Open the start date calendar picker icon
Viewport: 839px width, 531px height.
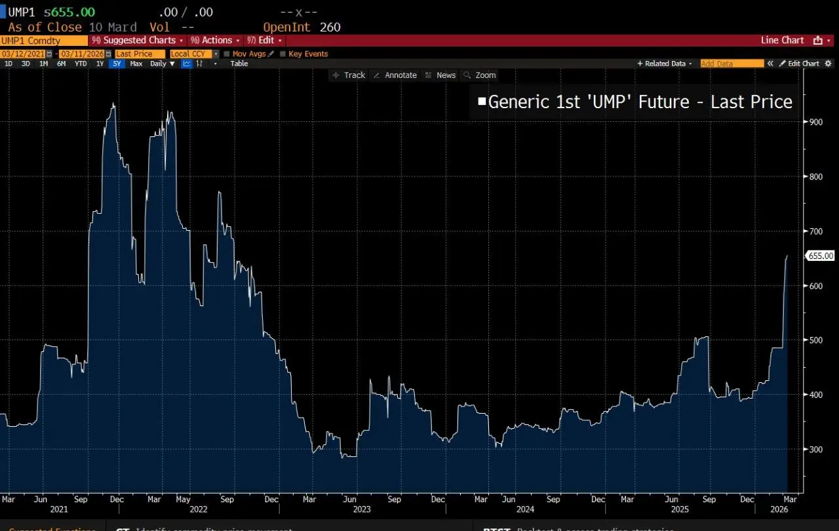pos(49,54)
